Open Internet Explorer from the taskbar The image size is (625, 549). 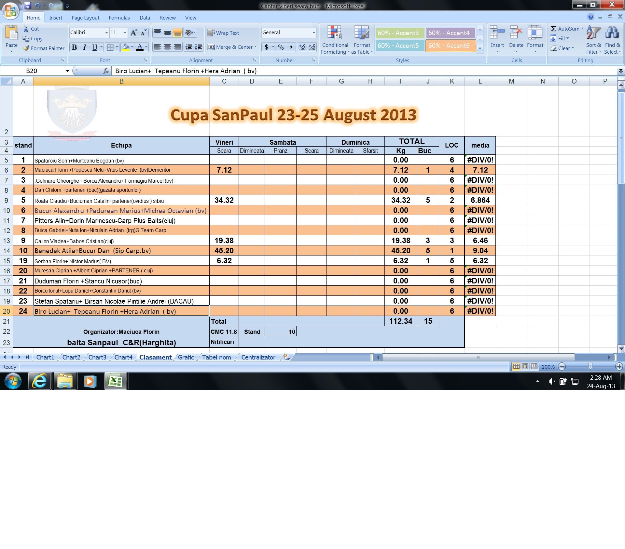coord(40,381)
